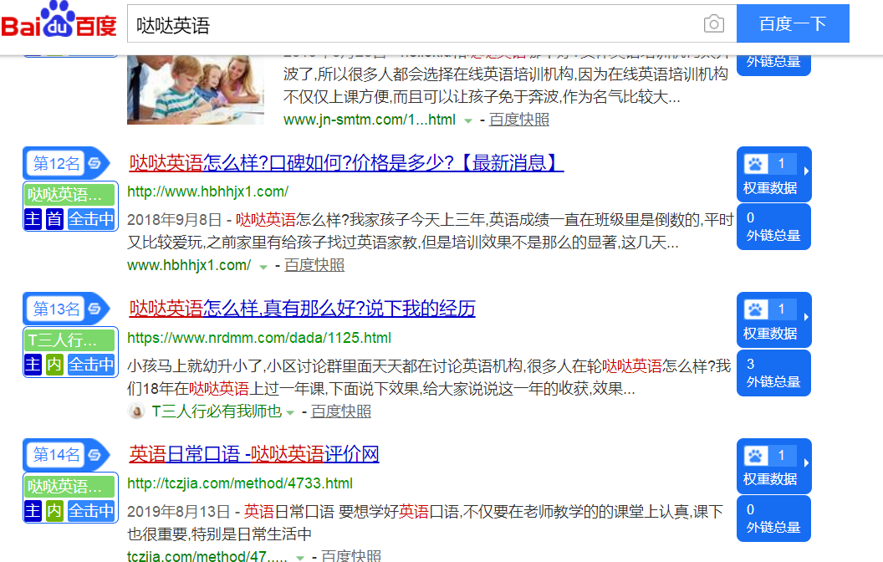Open camera image search icon
883x562 pixels.
[x=713, y=23]
